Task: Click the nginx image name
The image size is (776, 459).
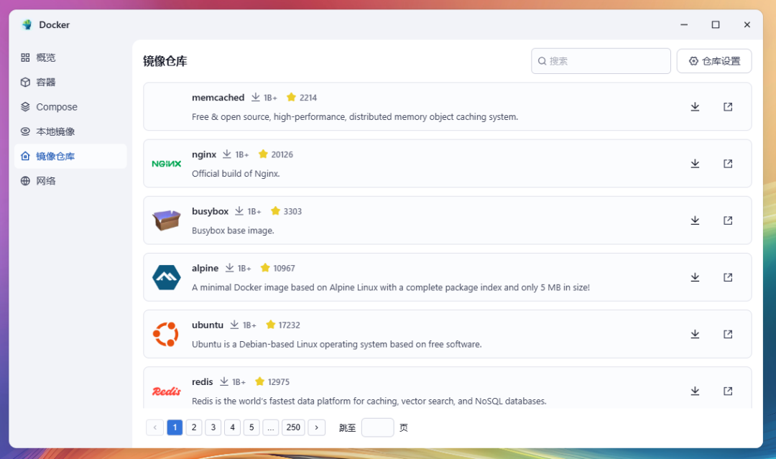Action: click(204, 154)
